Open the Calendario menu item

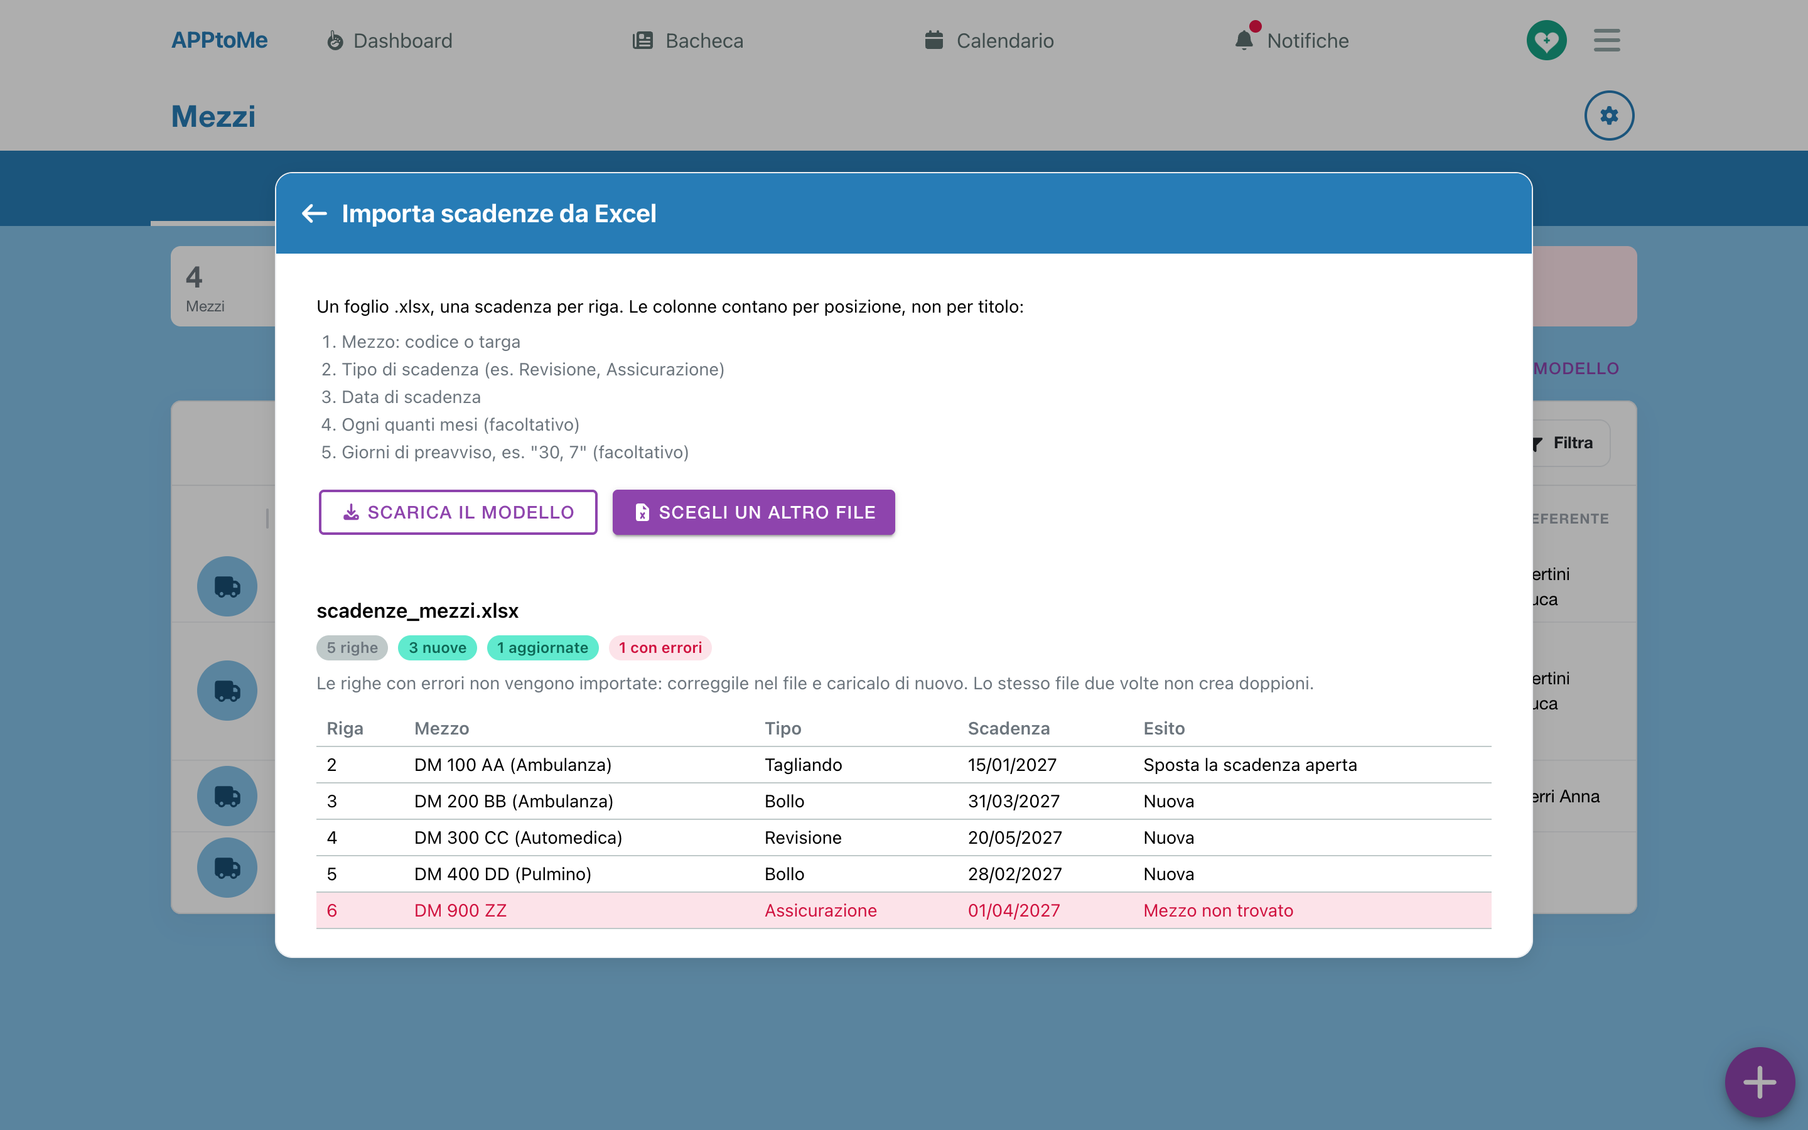click(989, 40)
